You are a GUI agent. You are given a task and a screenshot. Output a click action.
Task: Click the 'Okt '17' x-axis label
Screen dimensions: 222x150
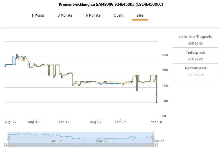(x=121, y=122)
